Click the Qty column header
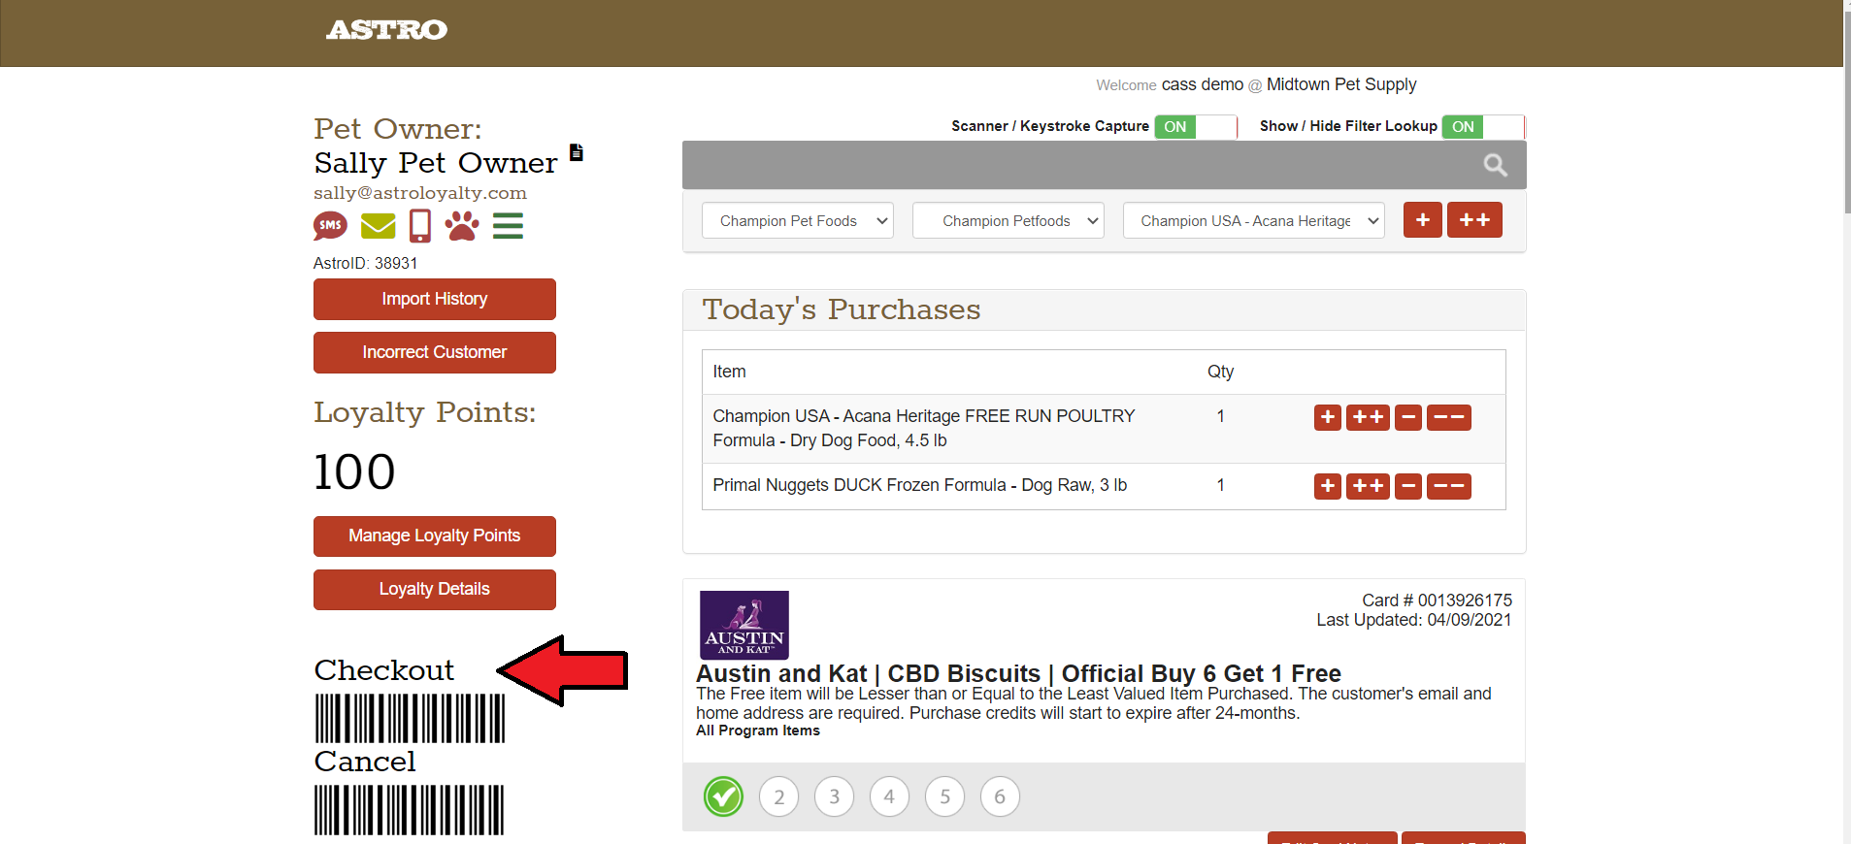This screenshot has width=1851, height=844. point(1220,372)
